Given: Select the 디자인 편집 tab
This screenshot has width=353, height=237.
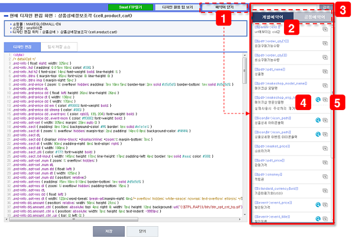Looking at the screenshot, I should pyautogui.click(x=22, y=47).
